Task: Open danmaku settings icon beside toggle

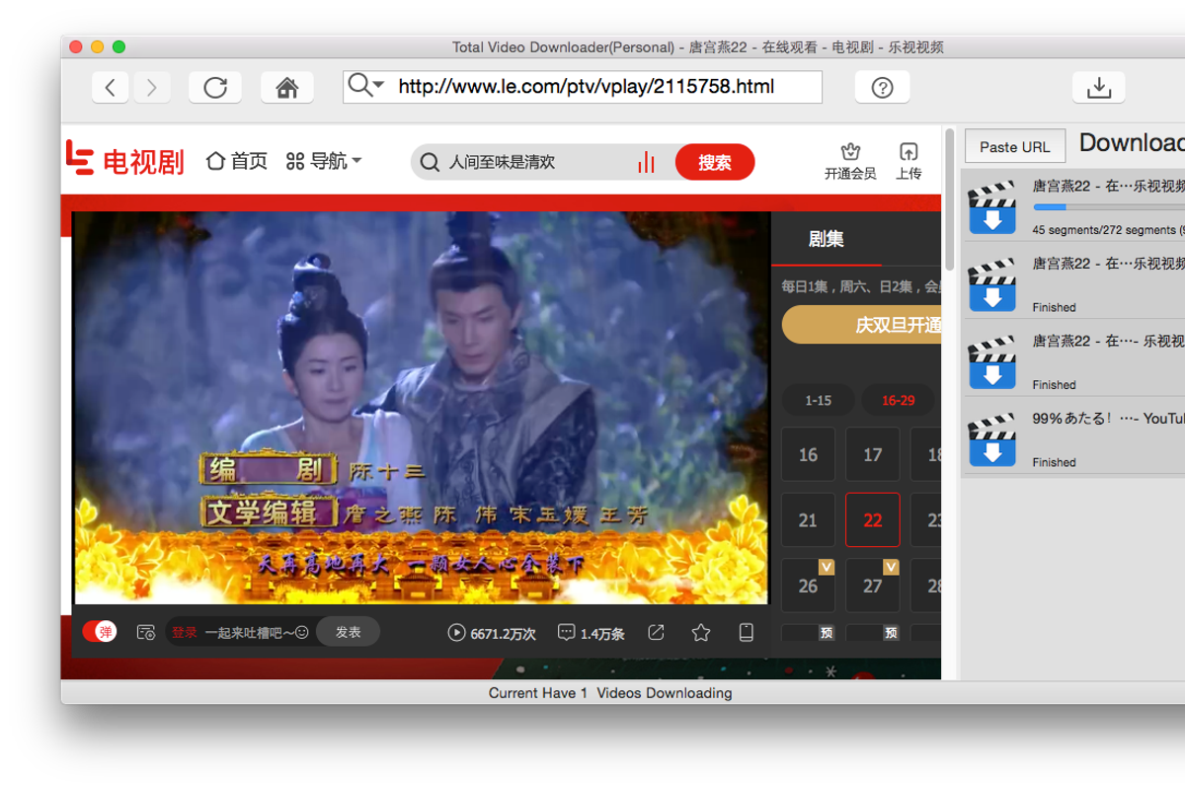Action: pos(146,632)
